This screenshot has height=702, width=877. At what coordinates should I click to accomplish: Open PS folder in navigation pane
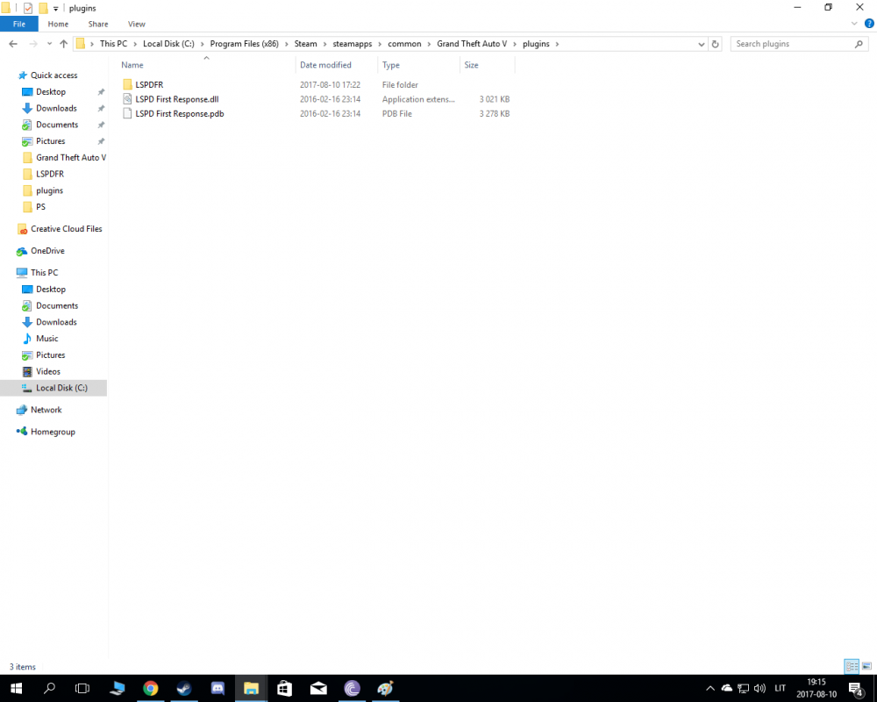[x=40, y=206]
